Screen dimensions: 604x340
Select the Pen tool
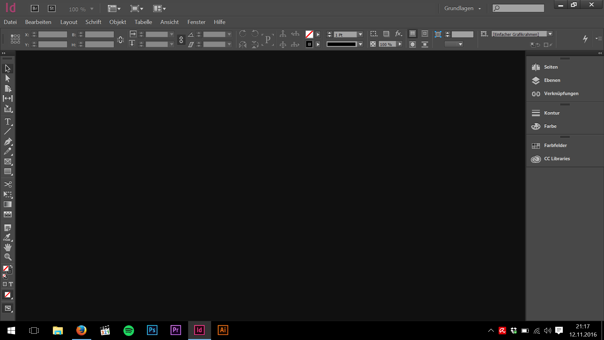click(x=8, y=142)
